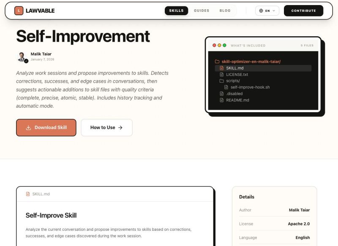
Task: Click the red window dot
Action: point(214,45)
